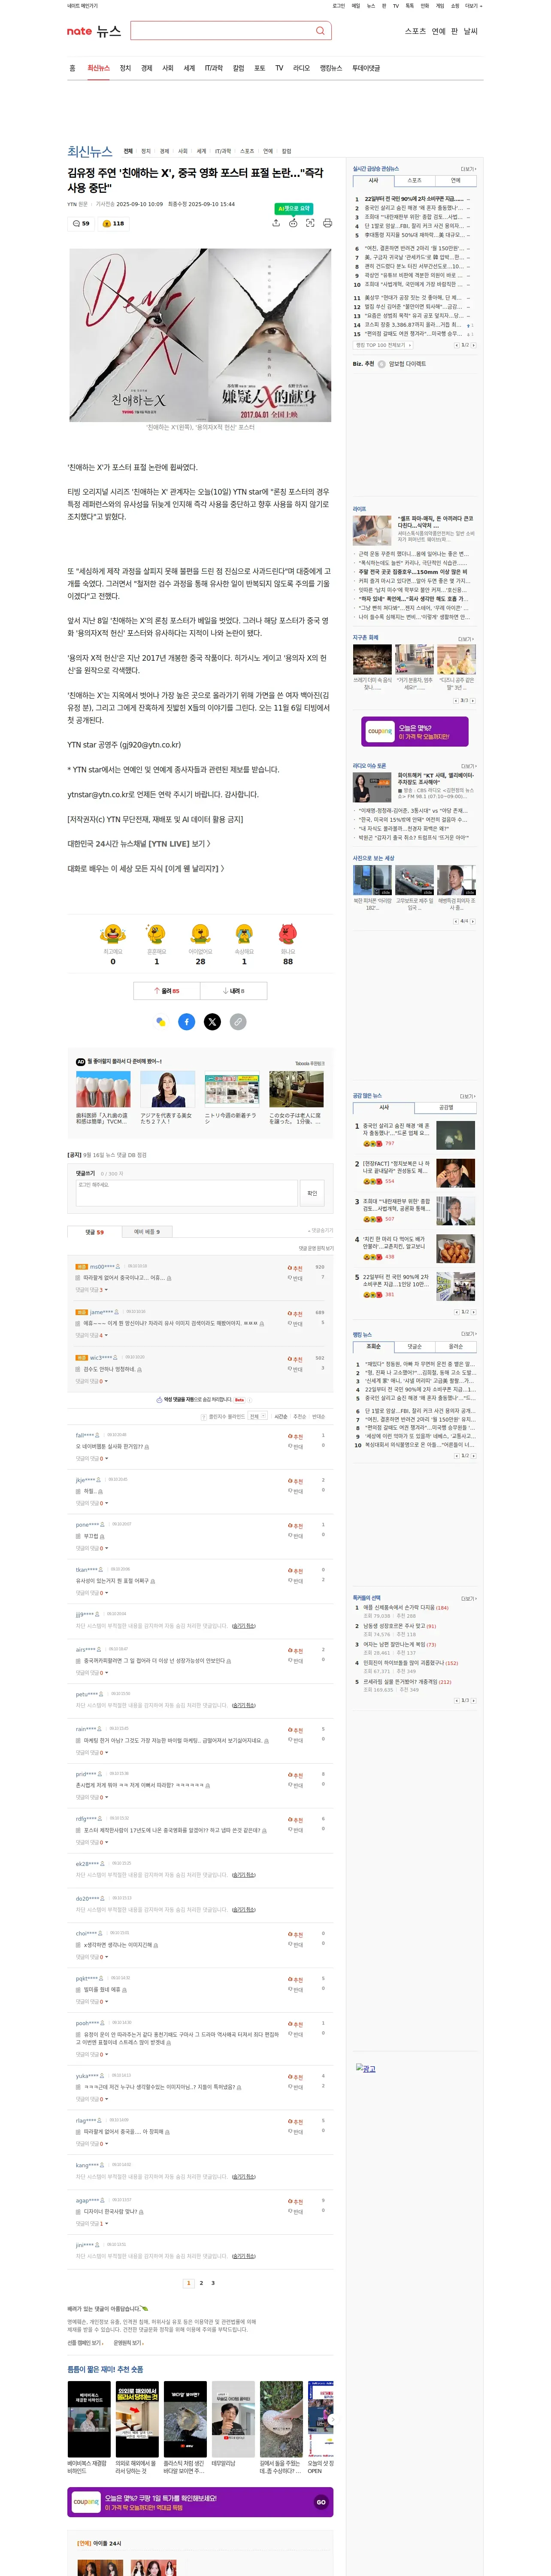
Task: Click 추천 thumbs-up on fail**** comment
Action: coord(295,1436)
